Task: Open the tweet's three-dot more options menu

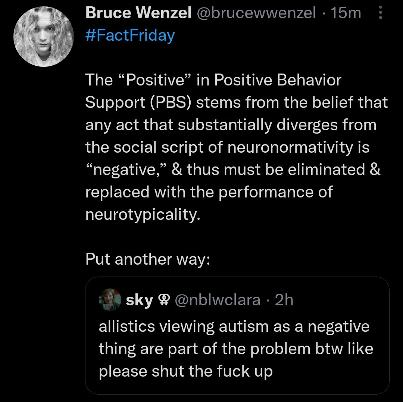Action: click(380, 14)
